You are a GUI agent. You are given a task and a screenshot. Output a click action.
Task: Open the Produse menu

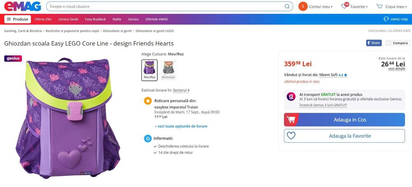point(17,19)
